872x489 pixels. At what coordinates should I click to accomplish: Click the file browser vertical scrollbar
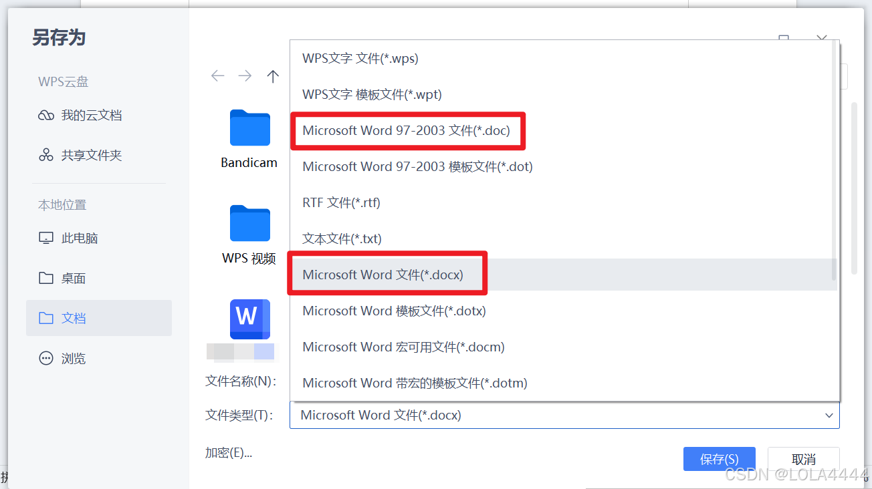[x=854, y=188]
